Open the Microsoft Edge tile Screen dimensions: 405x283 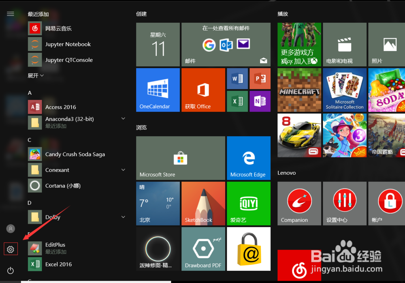(x=249, y=158)
